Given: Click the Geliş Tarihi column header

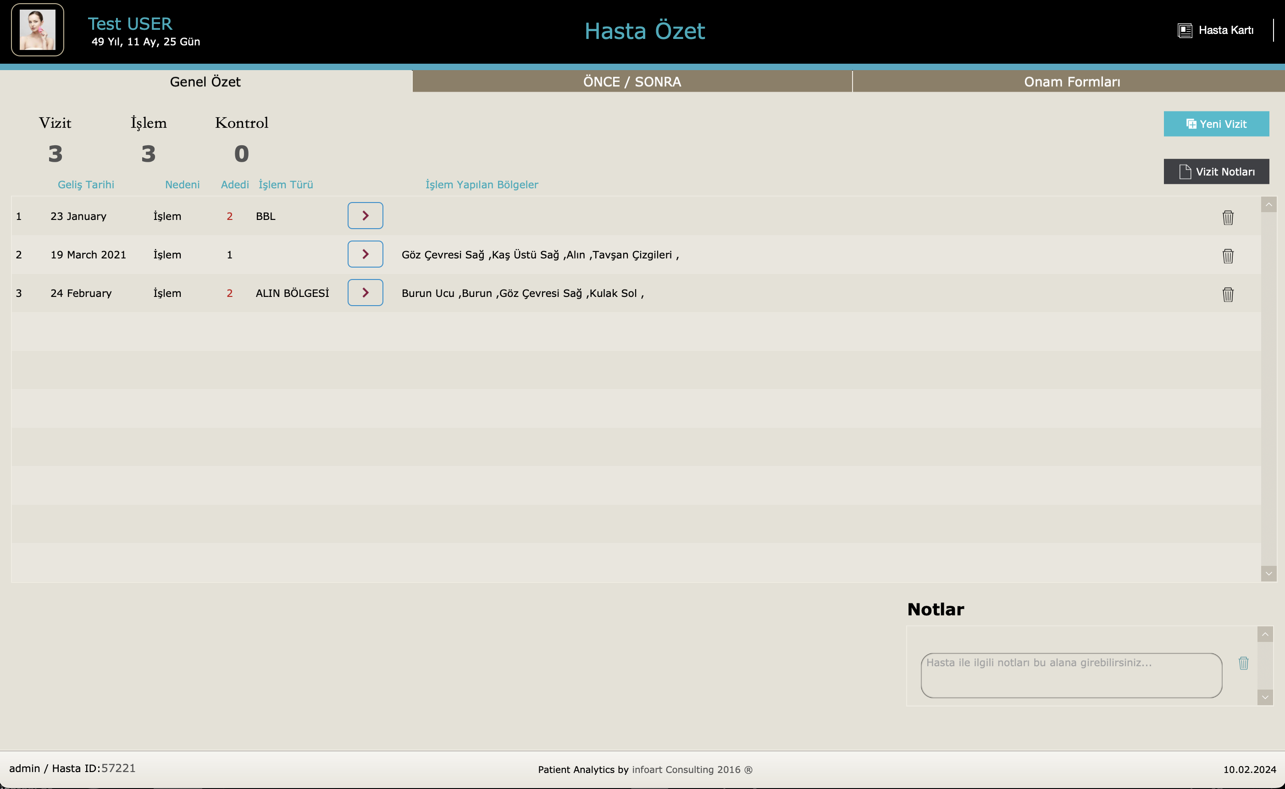Looking at the screenshot, I should (86, 184).
